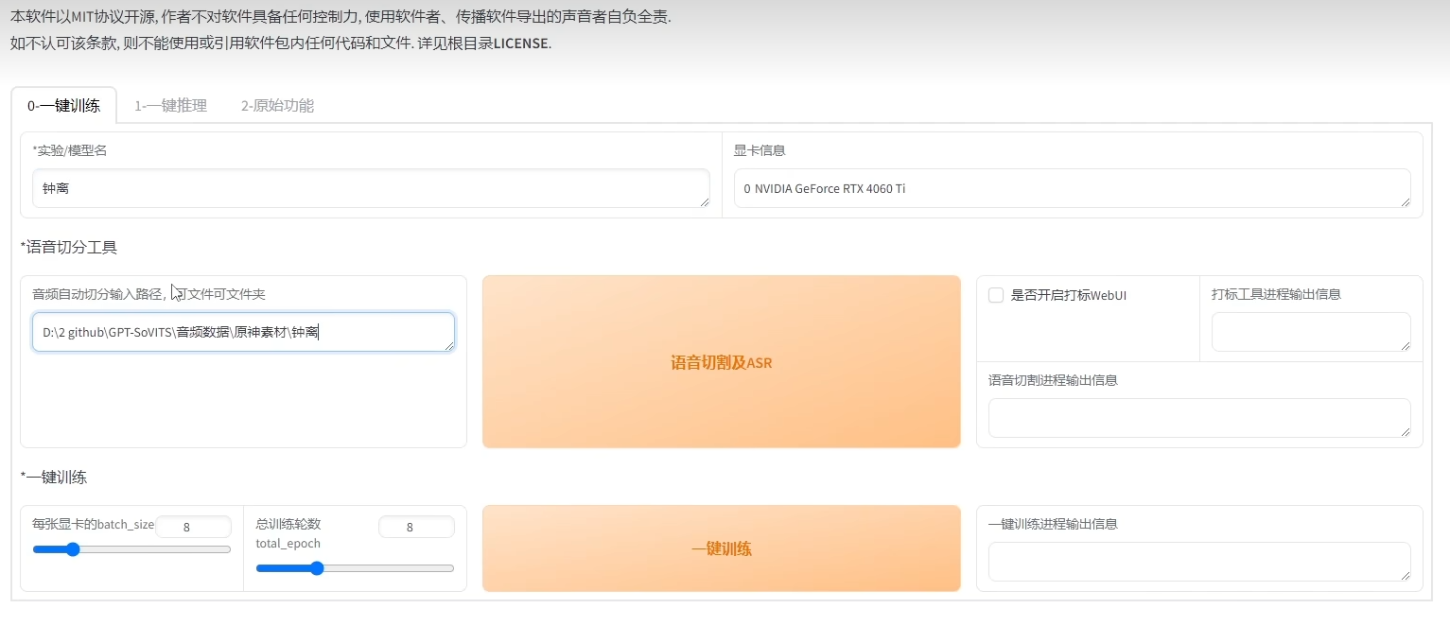The width and height of the screenshot is (1450, 626).
Task: Click resize handle of 实验/模型名 textbox
Action: (704, 201)
